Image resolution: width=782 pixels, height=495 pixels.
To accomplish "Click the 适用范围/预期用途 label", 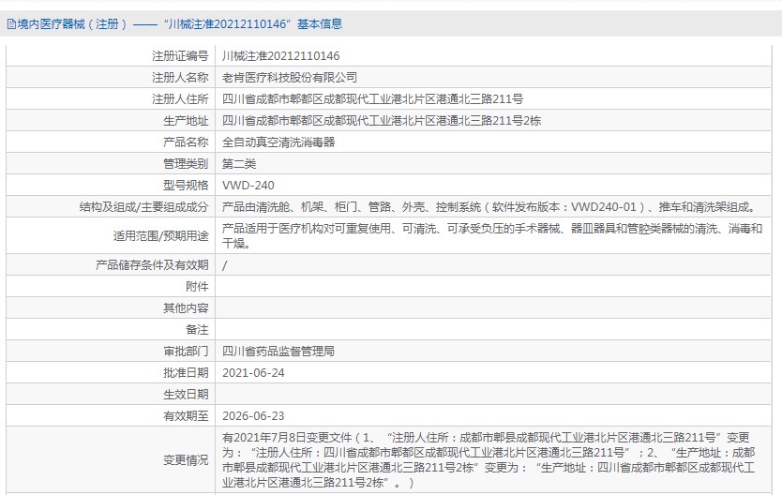I will [x=161, y=236].
